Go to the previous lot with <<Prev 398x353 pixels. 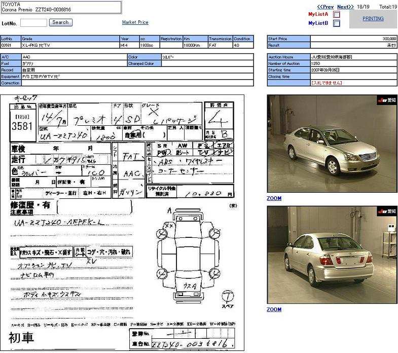(x=325, y=7)
